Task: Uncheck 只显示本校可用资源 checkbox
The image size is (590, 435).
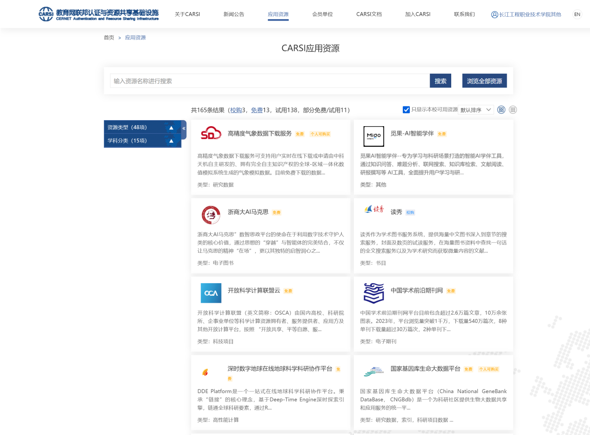Action: [x=406, y=109]
